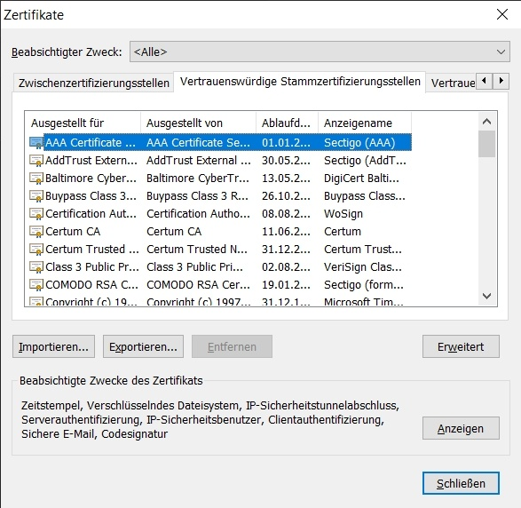Open the Erweitert settings button
521x508 pixels.
coord(461,346)
